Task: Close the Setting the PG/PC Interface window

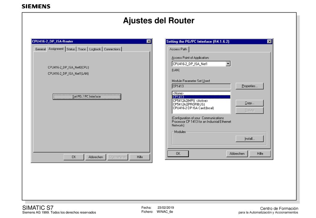Action: (269, 42)
